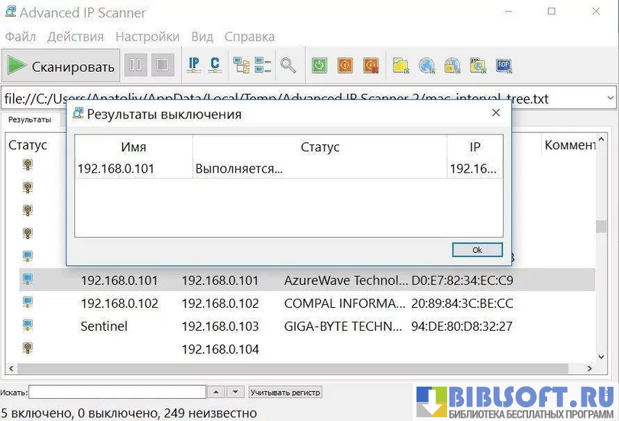Click into the Искать search field
This screenshot has height=421, width=619.
(117, 392)
